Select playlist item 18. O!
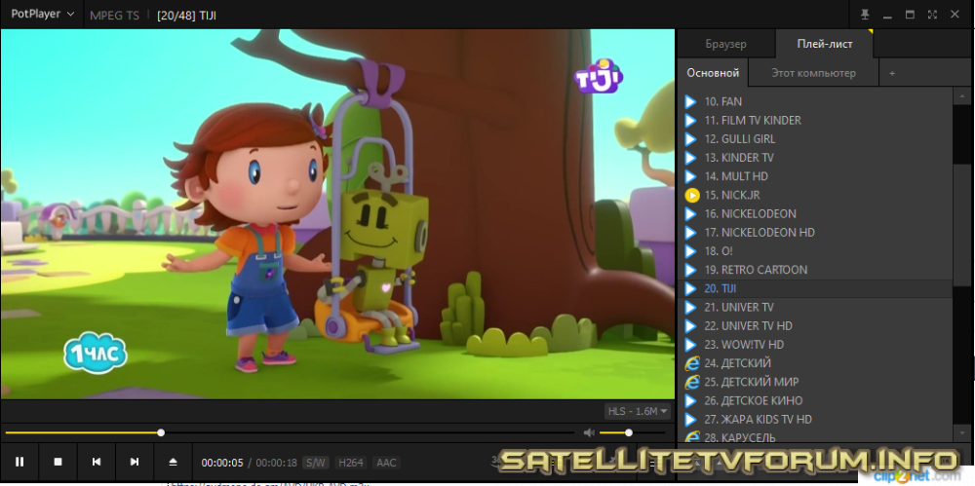Viewport: 975px width, 486px height. click(814, 251)
